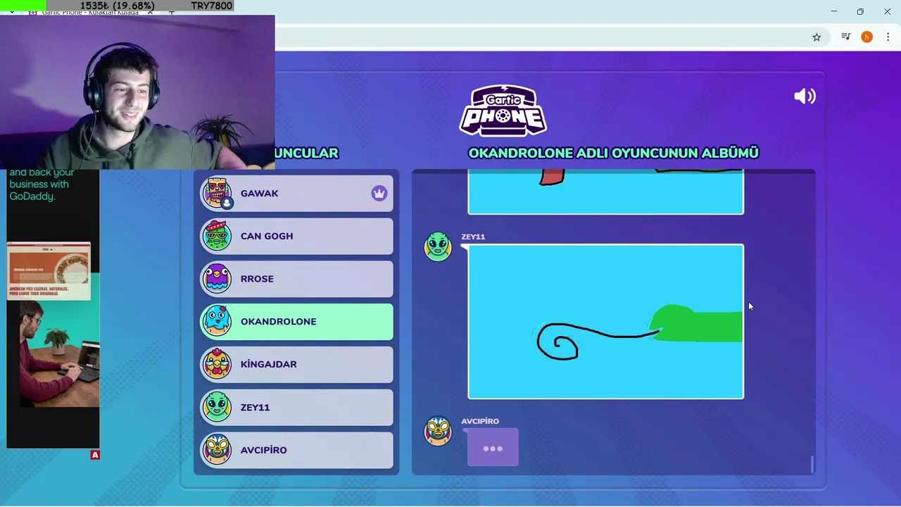Click ZEY11's avatar in player list
Viewport: 901px width, 507px height.
[217, 407]
